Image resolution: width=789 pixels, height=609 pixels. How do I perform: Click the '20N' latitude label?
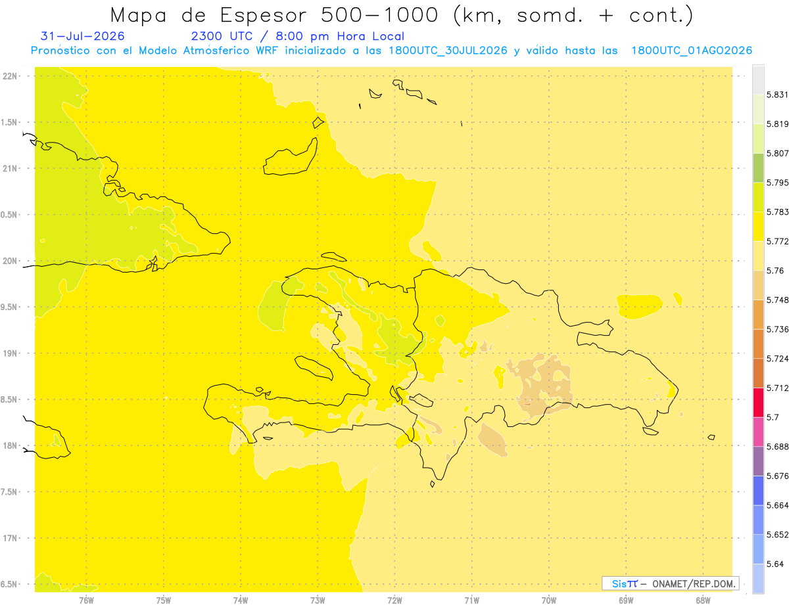[10, 261]
